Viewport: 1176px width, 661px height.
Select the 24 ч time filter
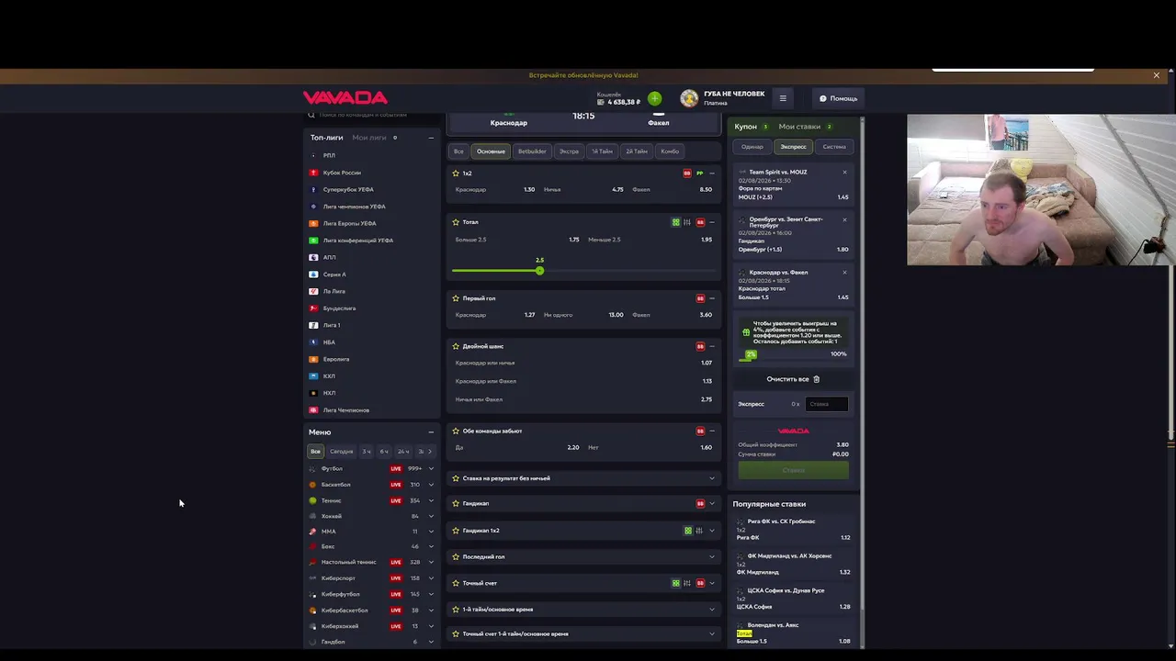403,452
